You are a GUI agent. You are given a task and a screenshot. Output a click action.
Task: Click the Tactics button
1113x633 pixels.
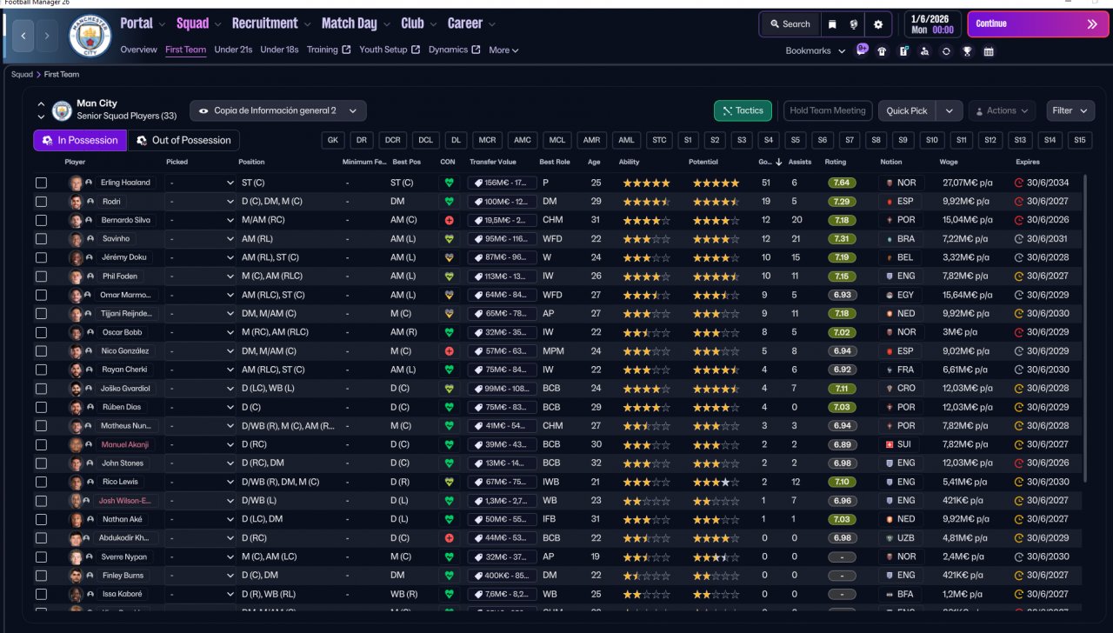[x=742, y=110]
